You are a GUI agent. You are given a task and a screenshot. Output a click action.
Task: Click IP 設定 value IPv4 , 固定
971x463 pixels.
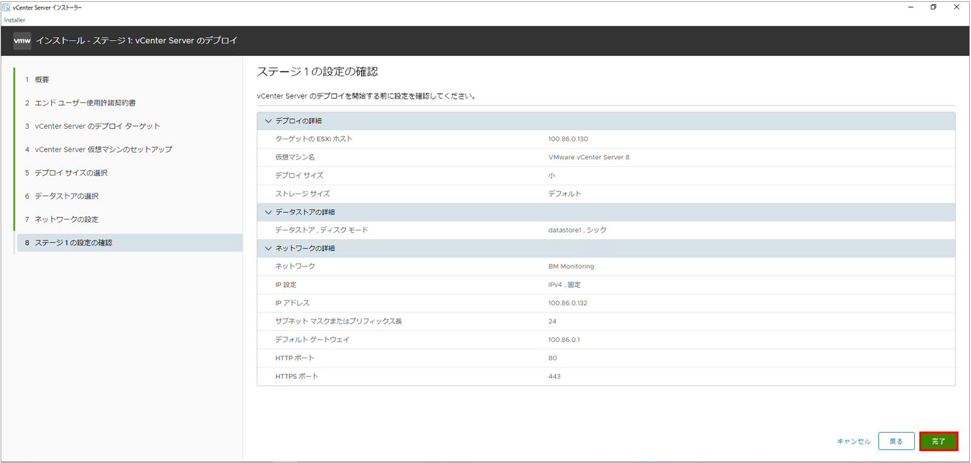click(565, 285)
